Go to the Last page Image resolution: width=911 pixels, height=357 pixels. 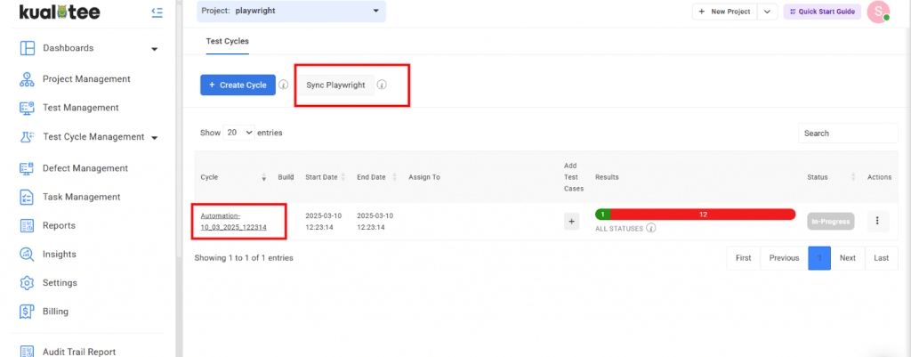[x=882, y=258]
